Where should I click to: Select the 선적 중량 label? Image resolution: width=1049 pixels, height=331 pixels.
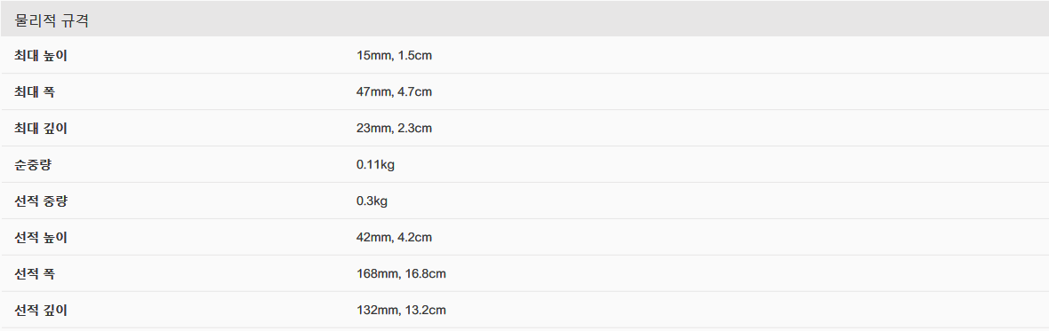(41, 201)
